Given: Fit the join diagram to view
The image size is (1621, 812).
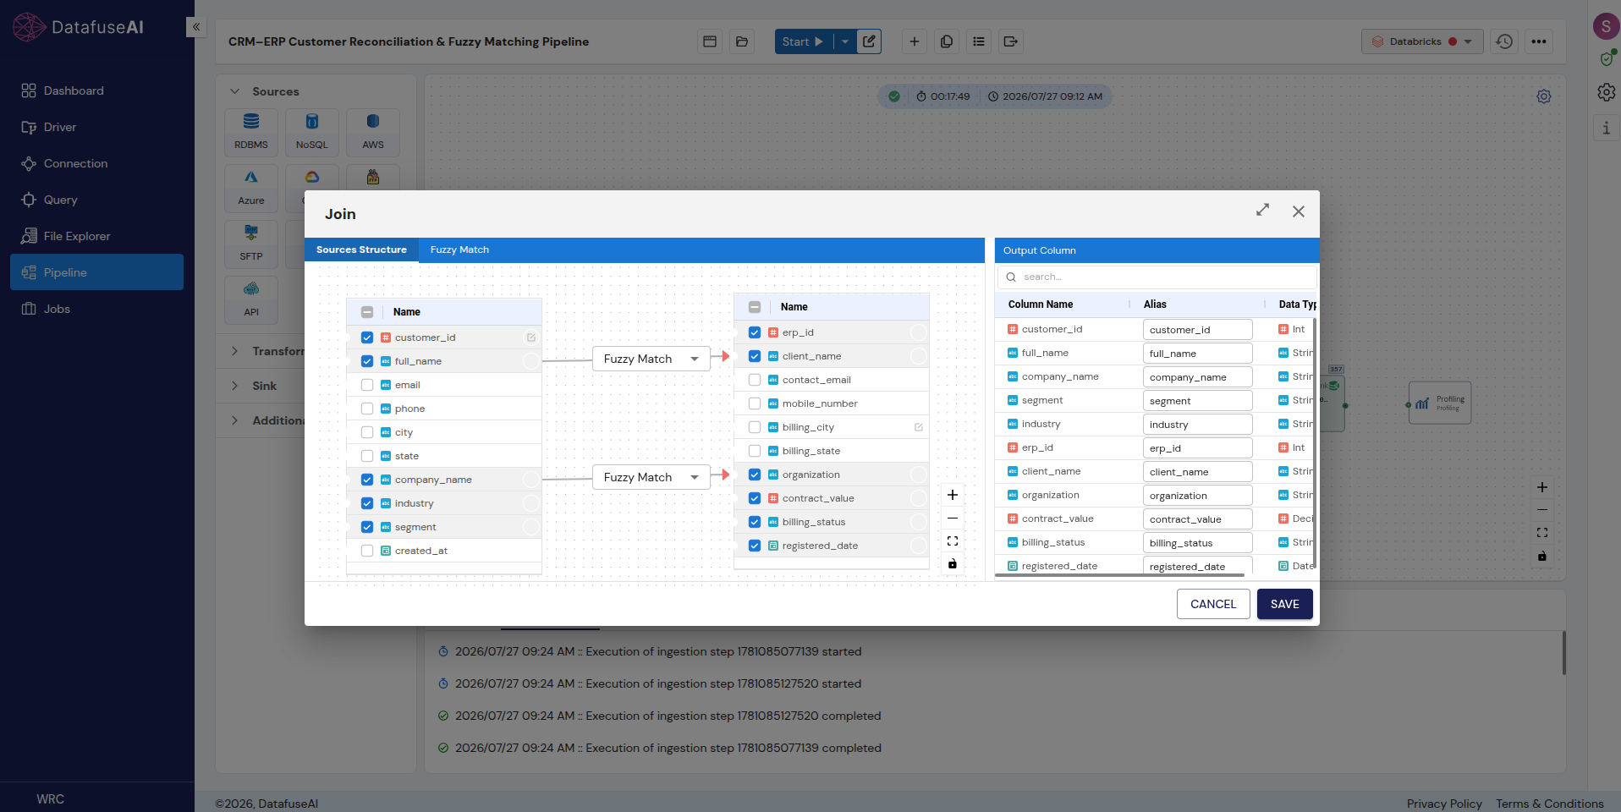Looking at the screenshot, I should (953, 540).
